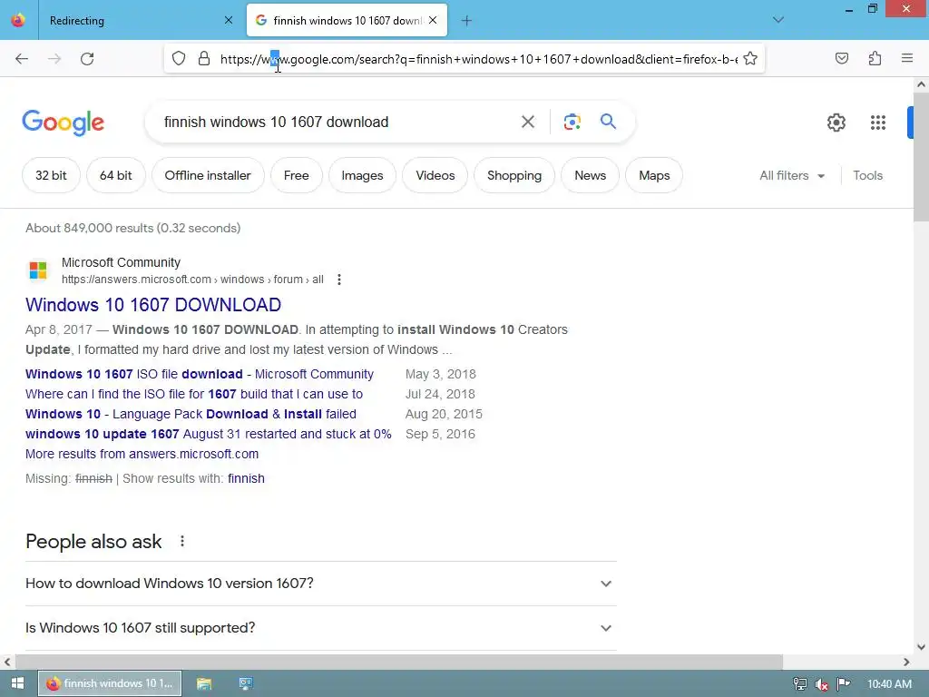Open the Firefox application menu

pos(907,58)
